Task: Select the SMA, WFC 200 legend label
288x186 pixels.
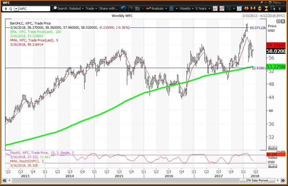Action: 36,32
